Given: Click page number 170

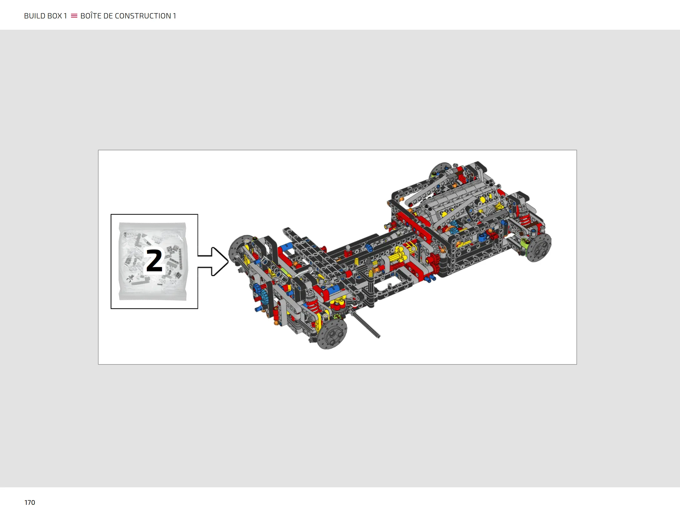Looking at the screenshot, I should (30, 502).
